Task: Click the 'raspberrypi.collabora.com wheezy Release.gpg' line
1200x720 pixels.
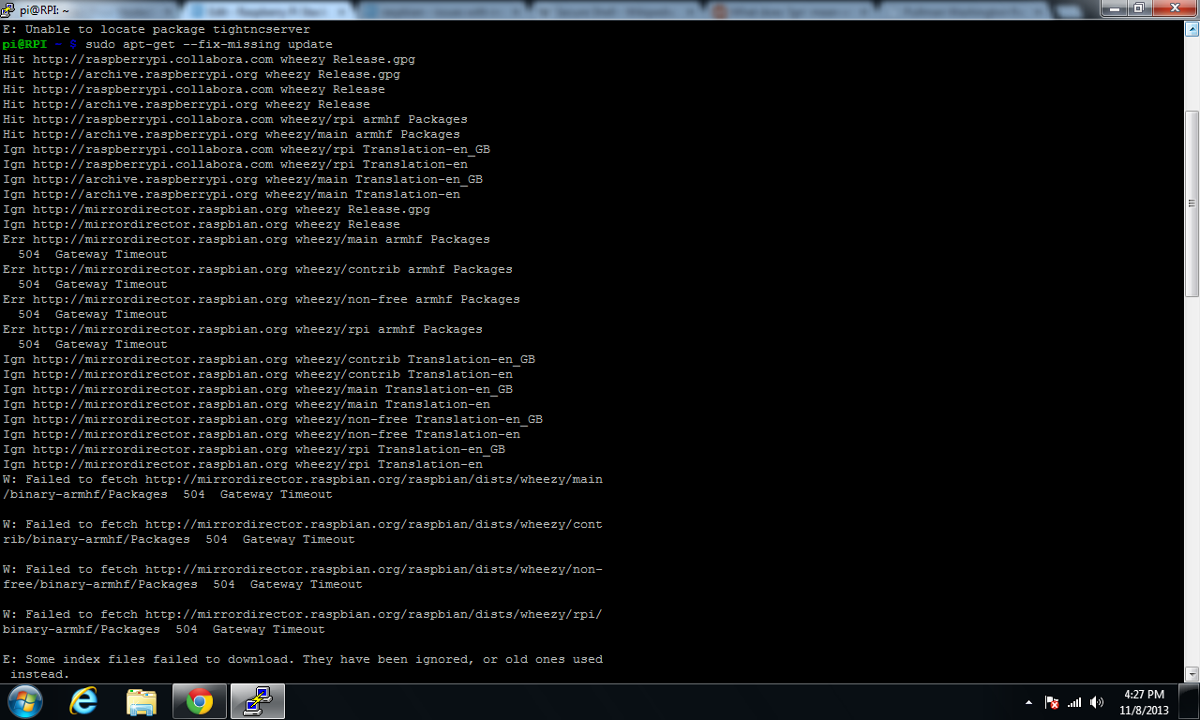Action: click(x=209, y=59)
